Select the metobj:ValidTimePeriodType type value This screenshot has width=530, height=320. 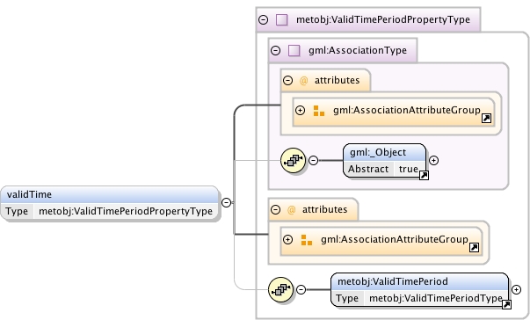click(436, 298)
